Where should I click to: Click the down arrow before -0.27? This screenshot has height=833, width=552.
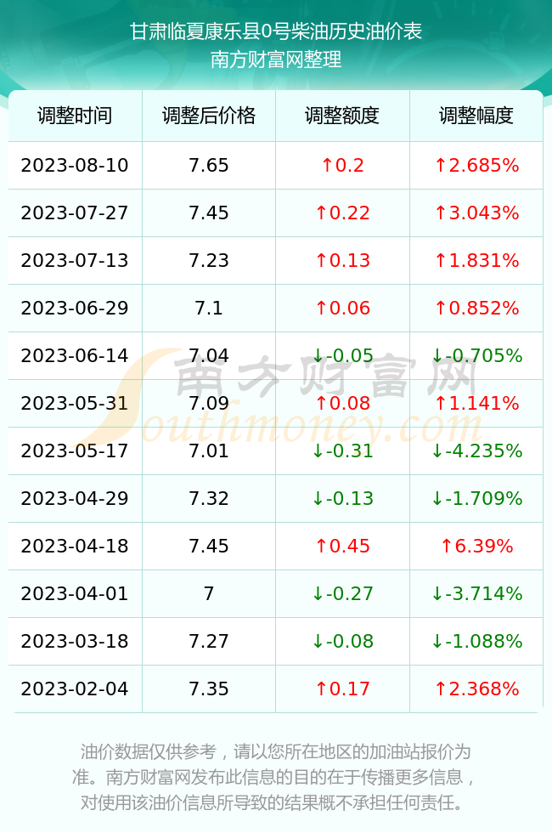pyautogui.click(x=318, y=594)
